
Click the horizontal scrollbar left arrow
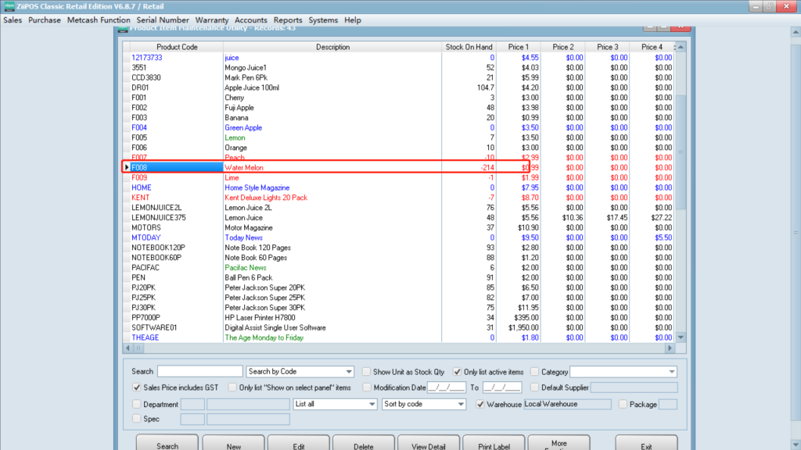pos(128,348)
